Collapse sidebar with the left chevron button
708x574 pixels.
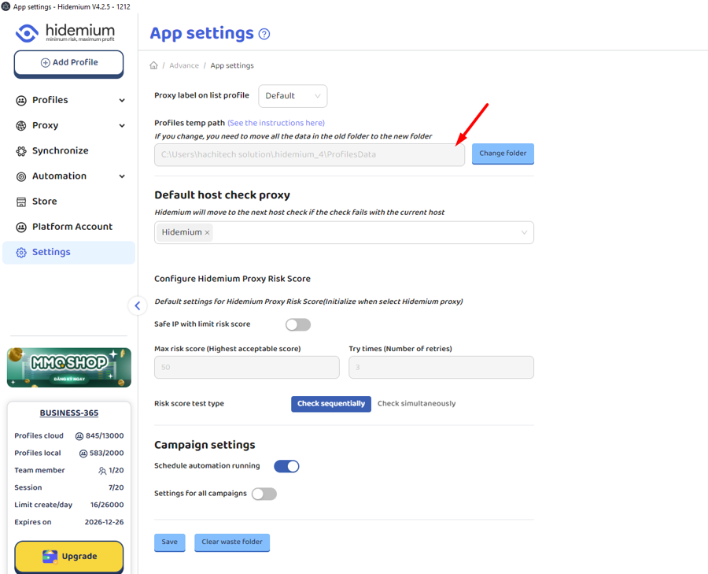coord(138,306)
